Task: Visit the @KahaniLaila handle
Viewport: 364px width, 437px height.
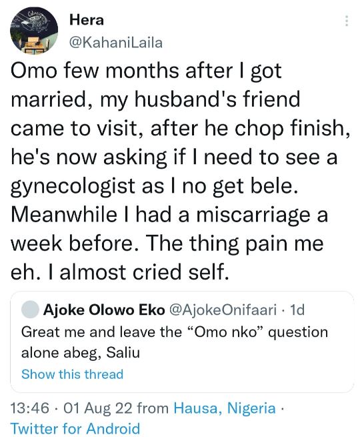Action: click(115, 43)
